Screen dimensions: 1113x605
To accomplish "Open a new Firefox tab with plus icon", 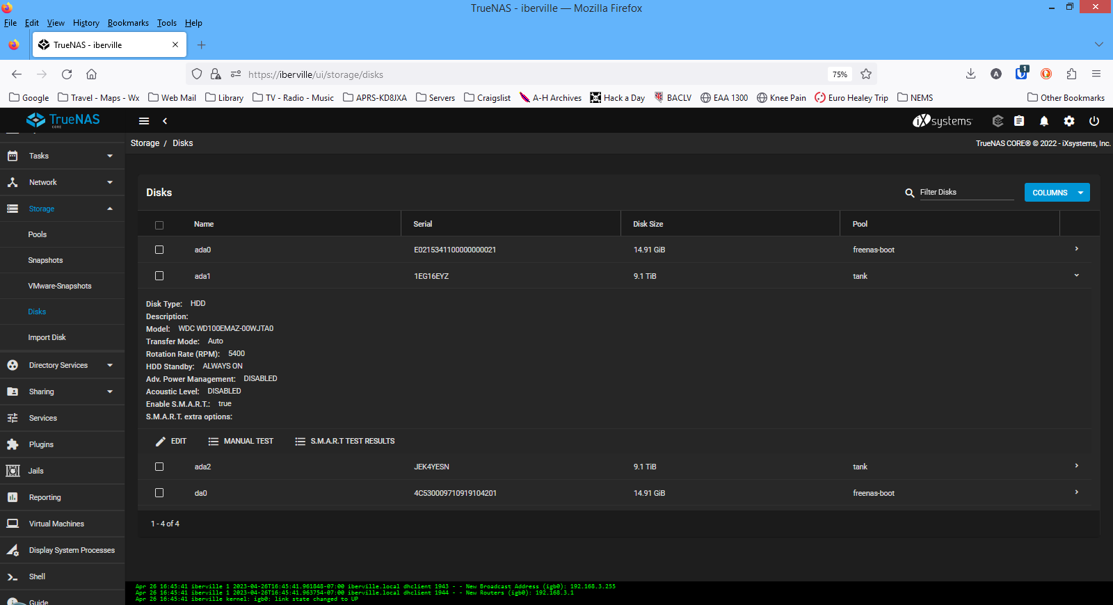I will pyautogui.click(x=201, y=45).
